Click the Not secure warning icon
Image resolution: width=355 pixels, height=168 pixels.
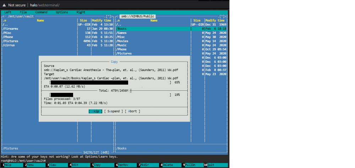[4, 5]
